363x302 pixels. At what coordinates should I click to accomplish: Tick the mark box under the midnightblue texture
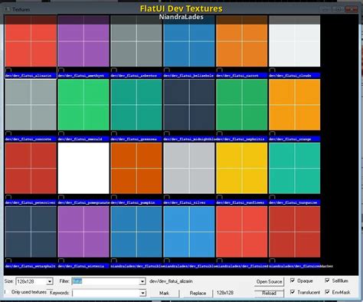pyautogui.click(x=167, y=133)
